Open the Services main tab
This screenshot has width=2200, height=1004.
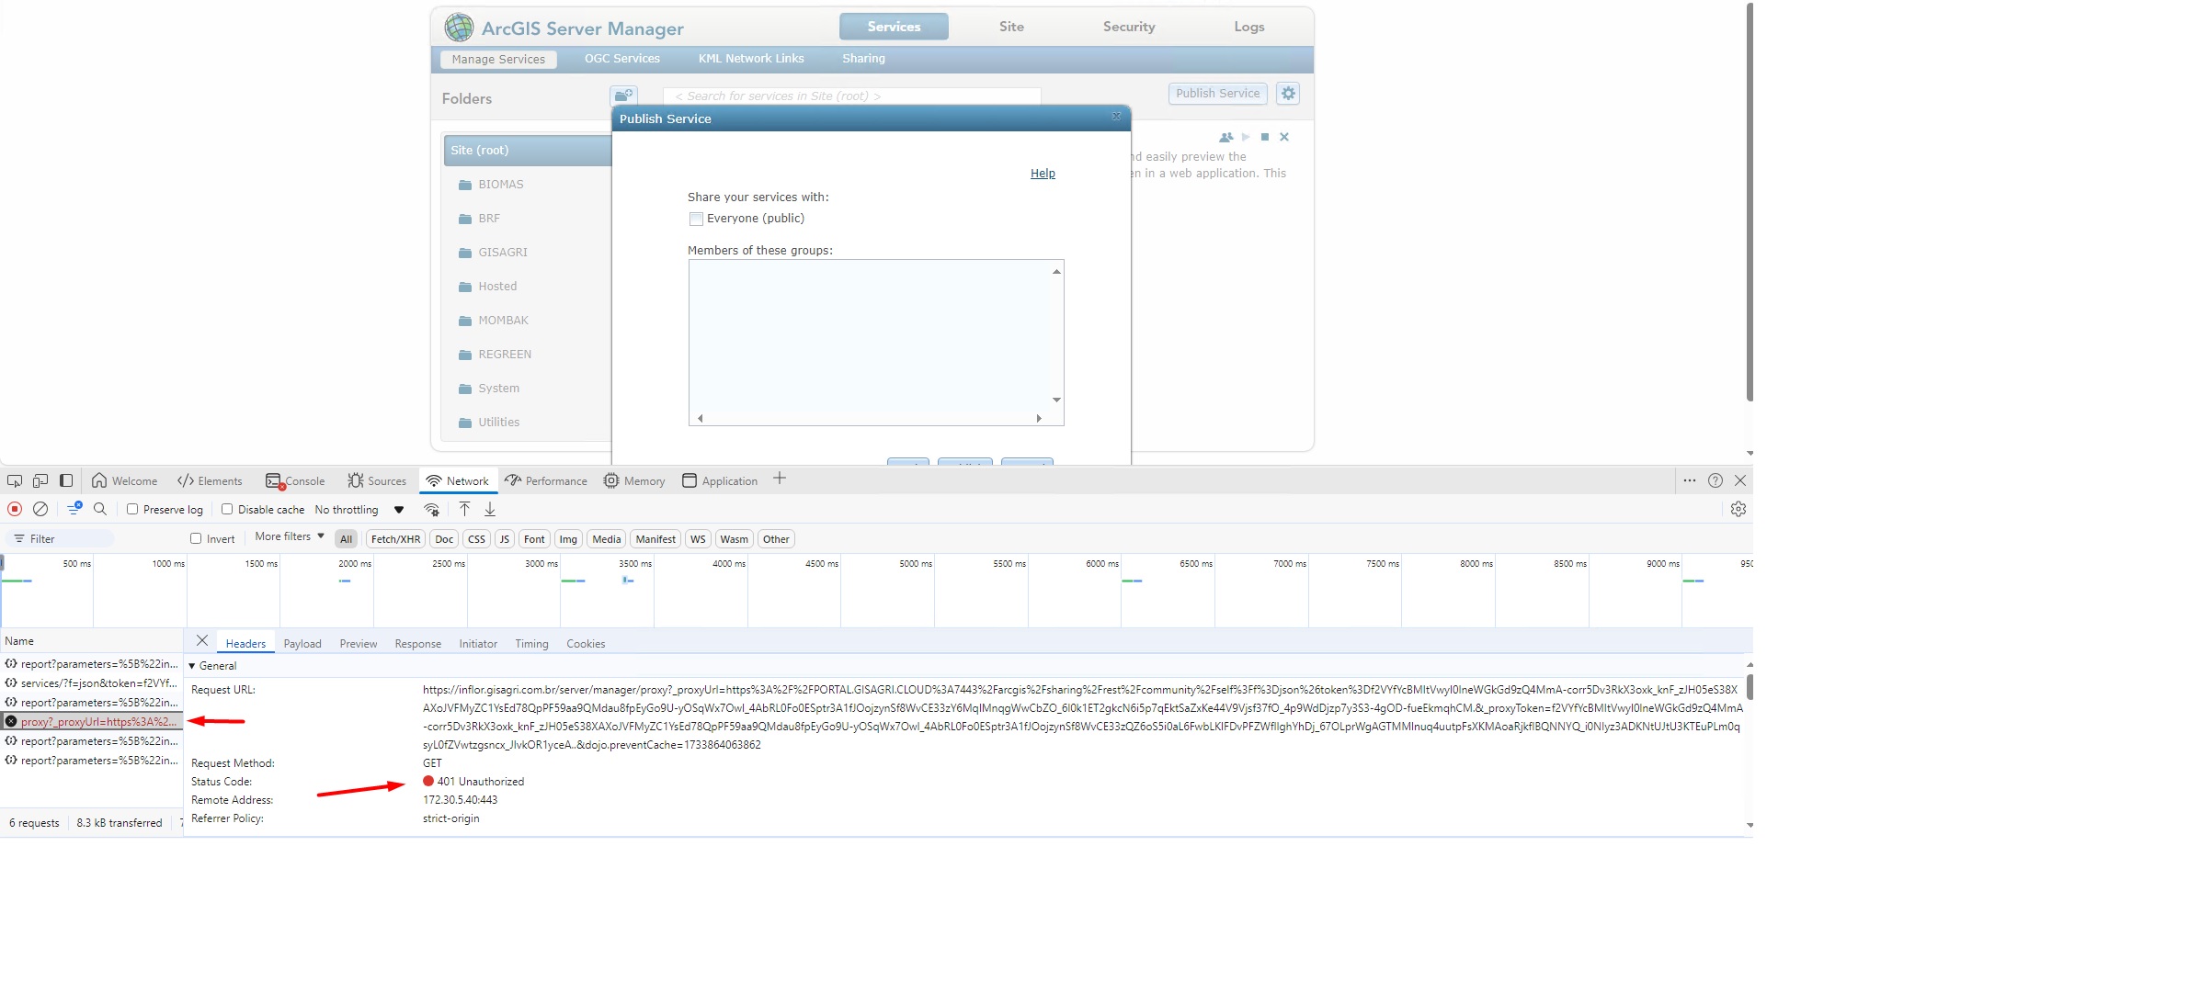click(894, 27)
